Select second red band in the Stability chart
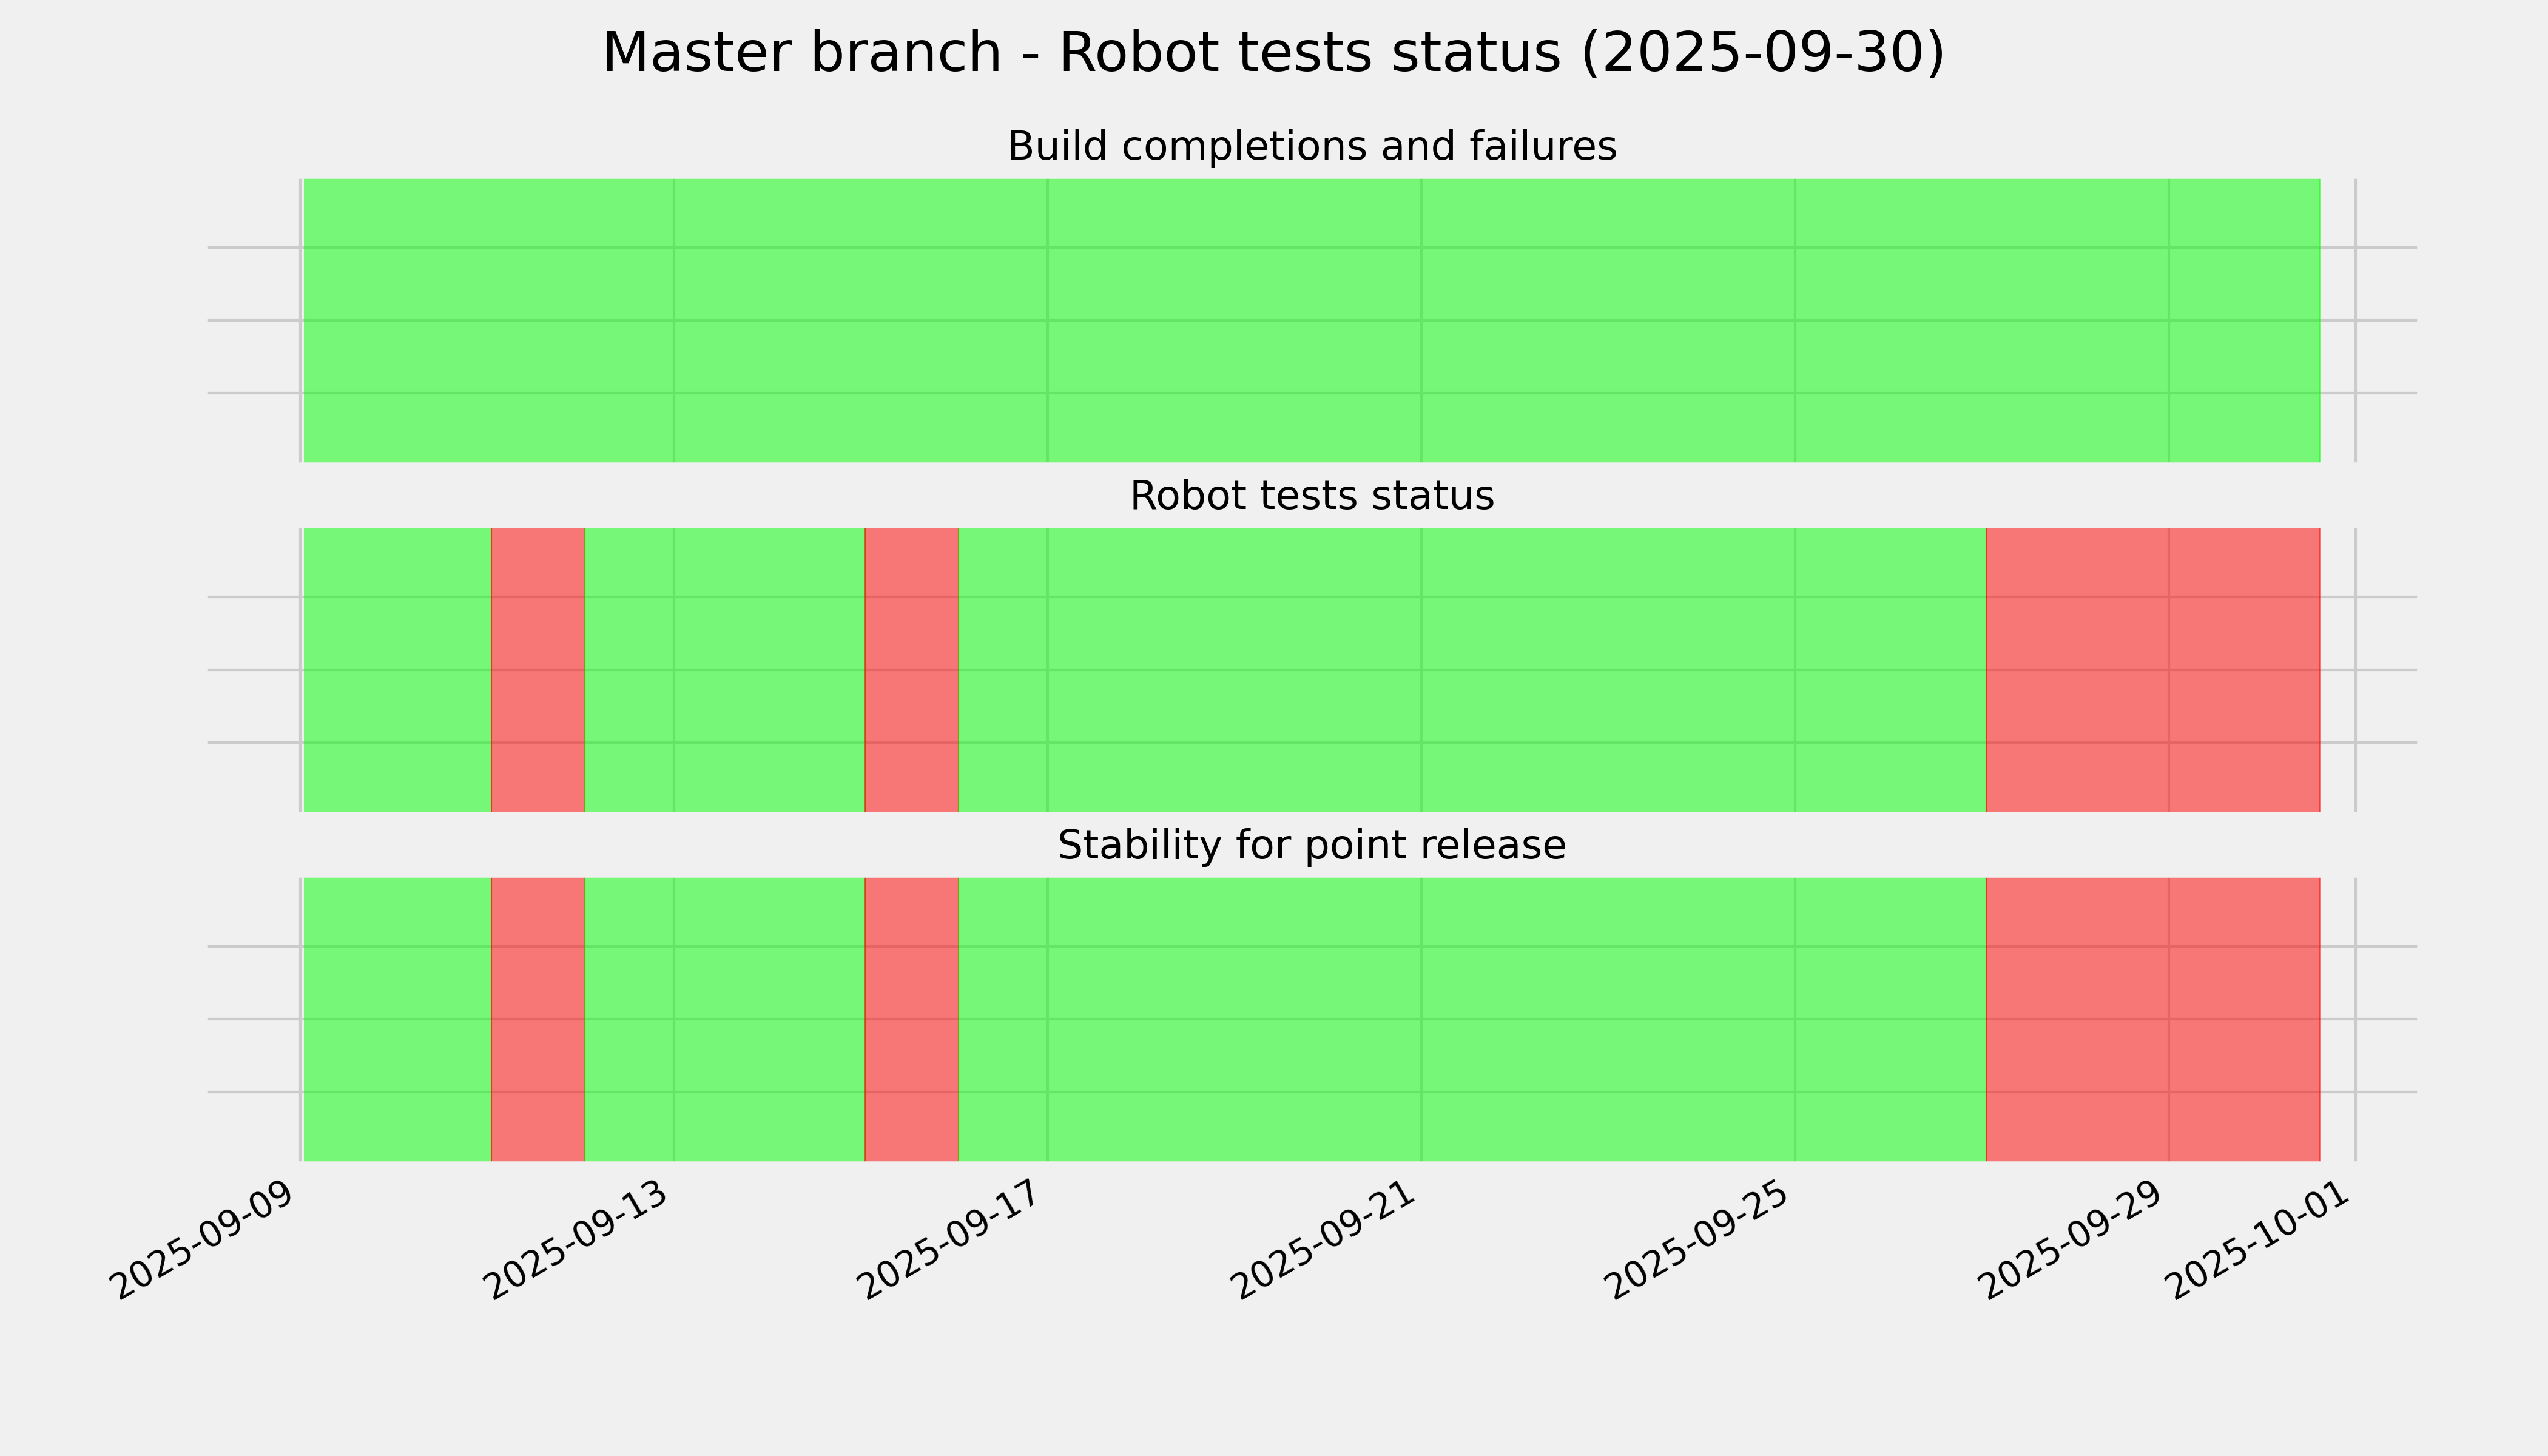The width and height of the screenshot is (2548, 1456). pyautogui.click(x=911, y=1019)
